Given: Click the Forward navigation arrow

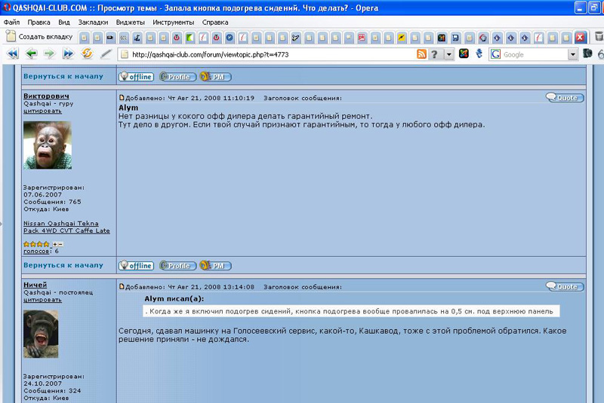Looking at the screenshot, I should click(x=49, y=54).
